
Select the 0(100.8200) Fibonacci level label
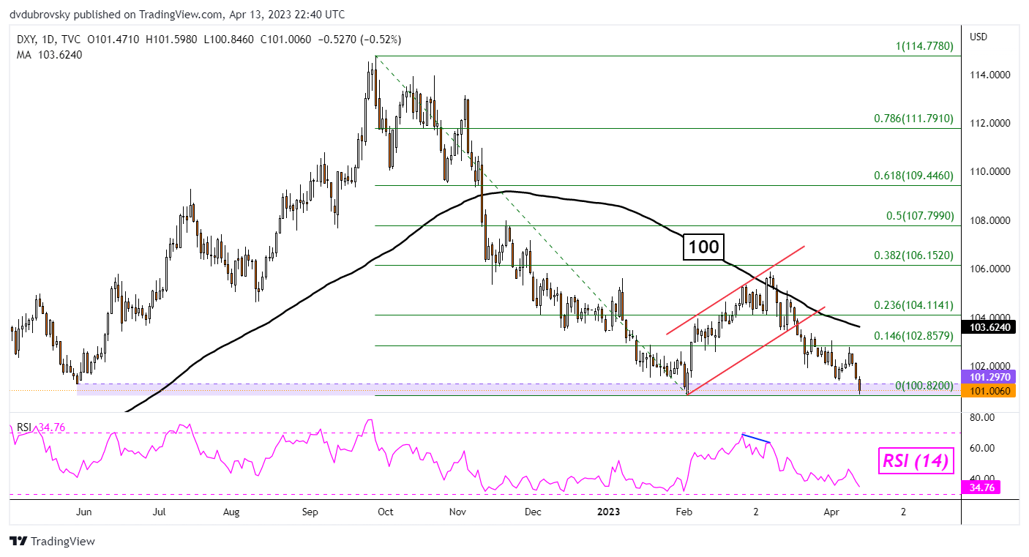924,386
